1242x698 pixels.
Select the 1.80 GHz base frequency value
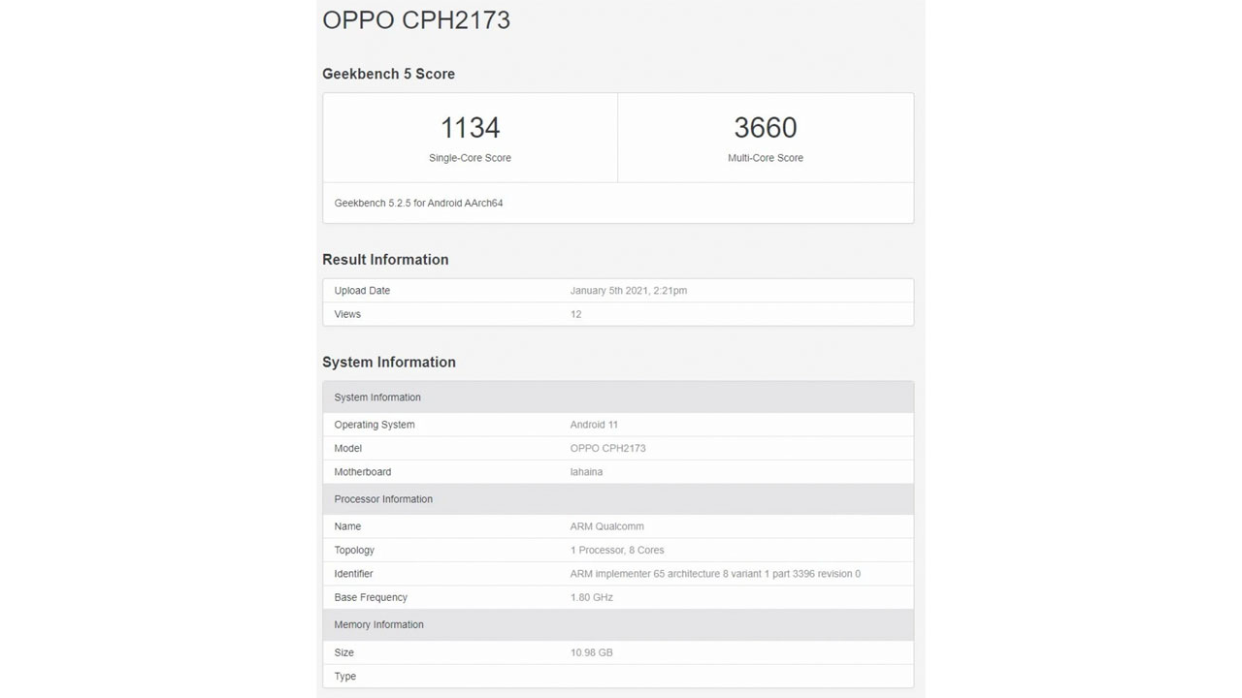591,597
